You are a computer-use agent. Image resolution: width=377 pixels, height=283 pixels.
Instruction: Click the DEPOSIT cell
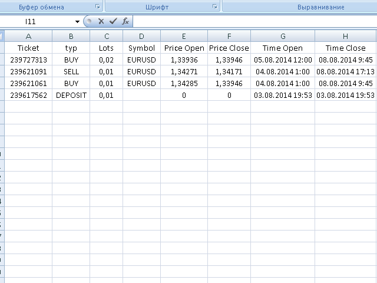[x=71, y=95]
